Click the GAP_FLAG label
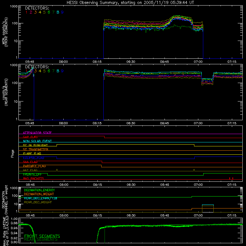The image size is (246, 246). (30, 137)
